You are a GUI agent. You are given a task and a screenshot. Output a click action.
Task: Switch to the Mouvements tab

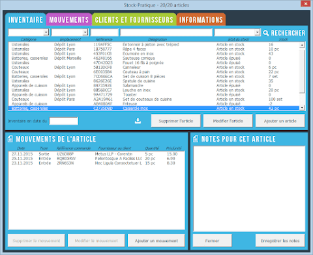coord(69,20)
